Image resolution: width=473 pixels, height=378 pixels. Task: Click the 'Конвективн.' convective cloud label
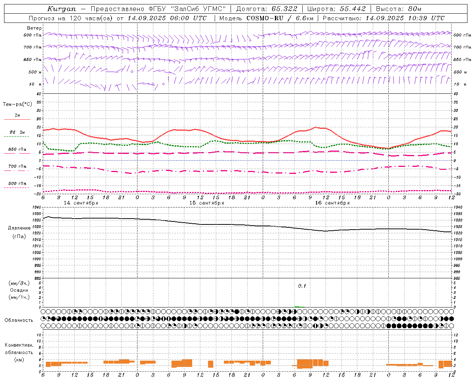[19, 345]
